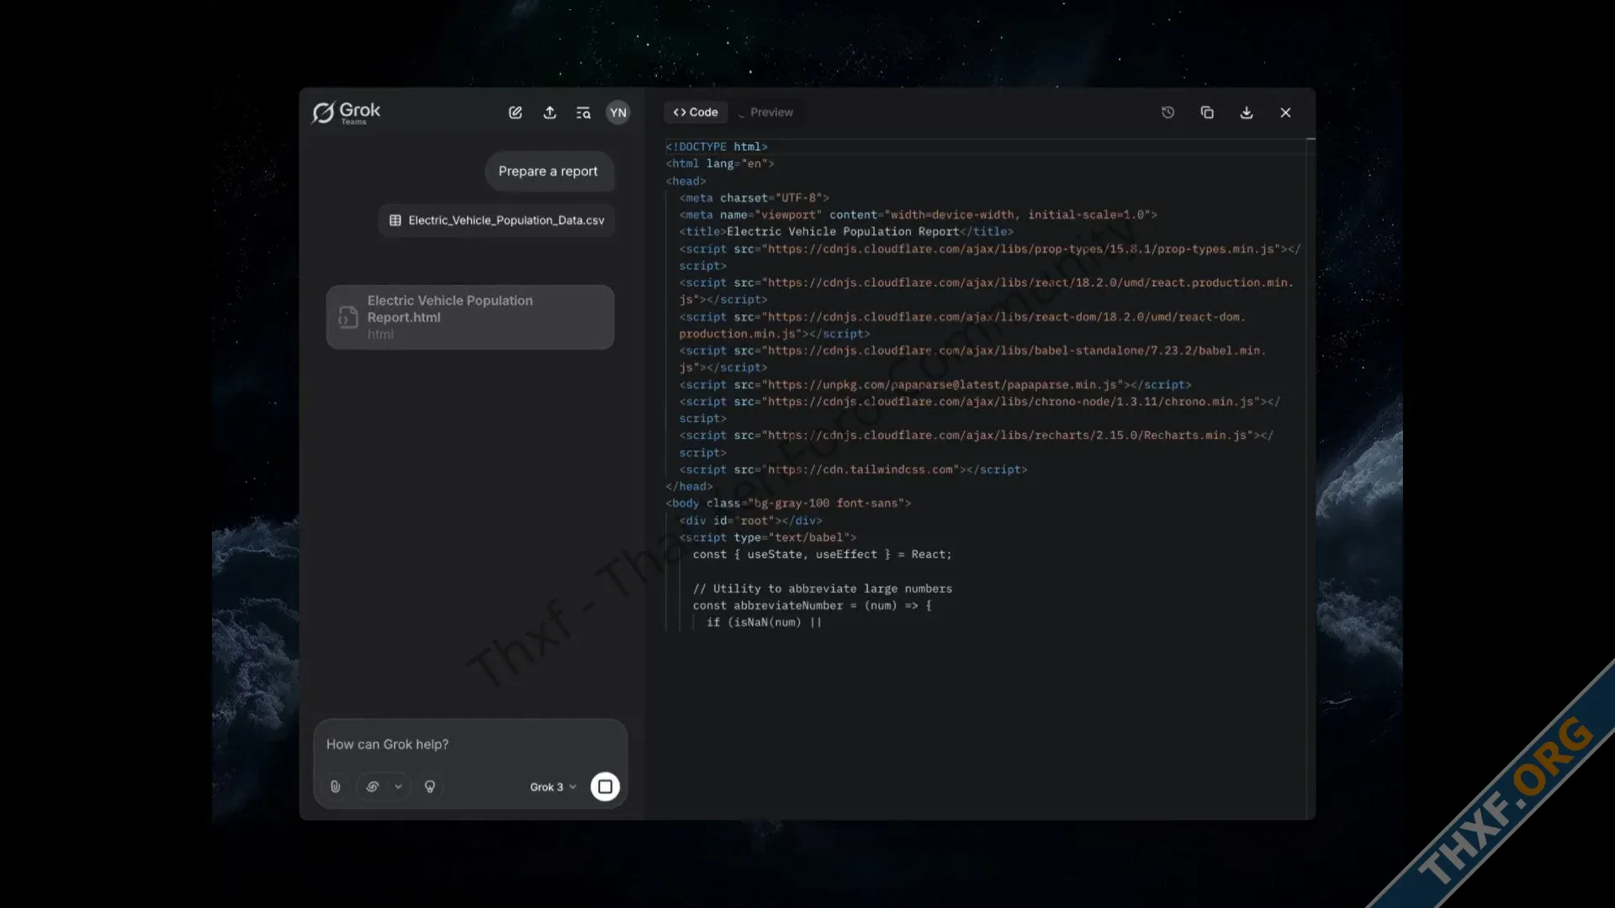The width and height of the screenshot is (1615, 908).
Task: Click the Grok Teams logo
Action: pyautogui.click(x=346, y=113)
